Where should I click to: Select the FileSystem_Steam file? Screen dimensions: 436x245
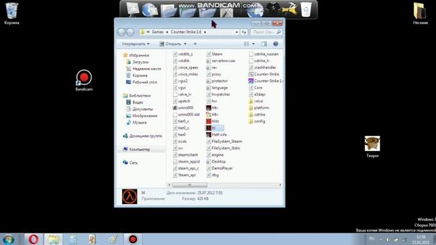tap(224, 142)
